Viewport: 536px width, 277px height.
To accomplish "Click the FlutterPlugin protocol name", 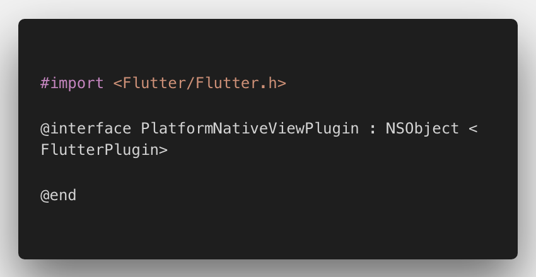I will pyautogui.click(x=100, y=150).
